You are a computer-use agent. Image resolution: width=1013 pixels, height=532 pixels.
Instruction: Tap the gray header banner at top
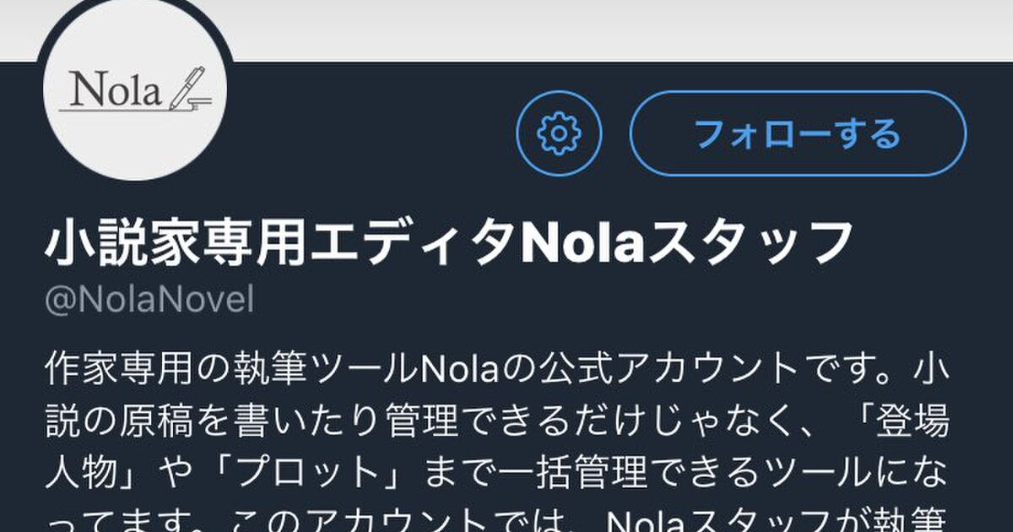point(506,30)
